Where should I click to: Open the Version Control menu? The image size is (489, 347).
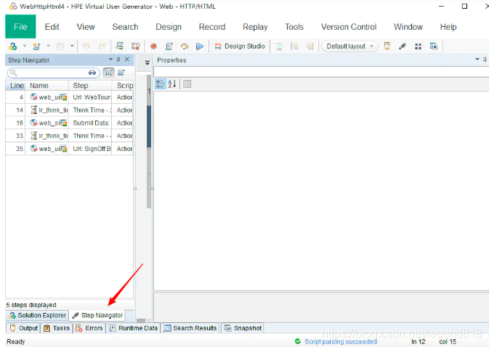point(349,27)
